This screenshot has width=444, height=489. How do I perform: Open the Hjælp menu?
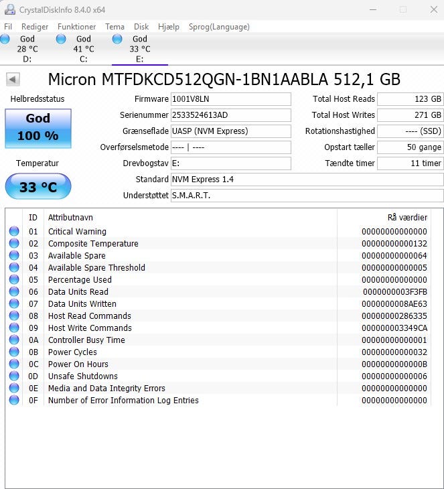pos(169,27)
